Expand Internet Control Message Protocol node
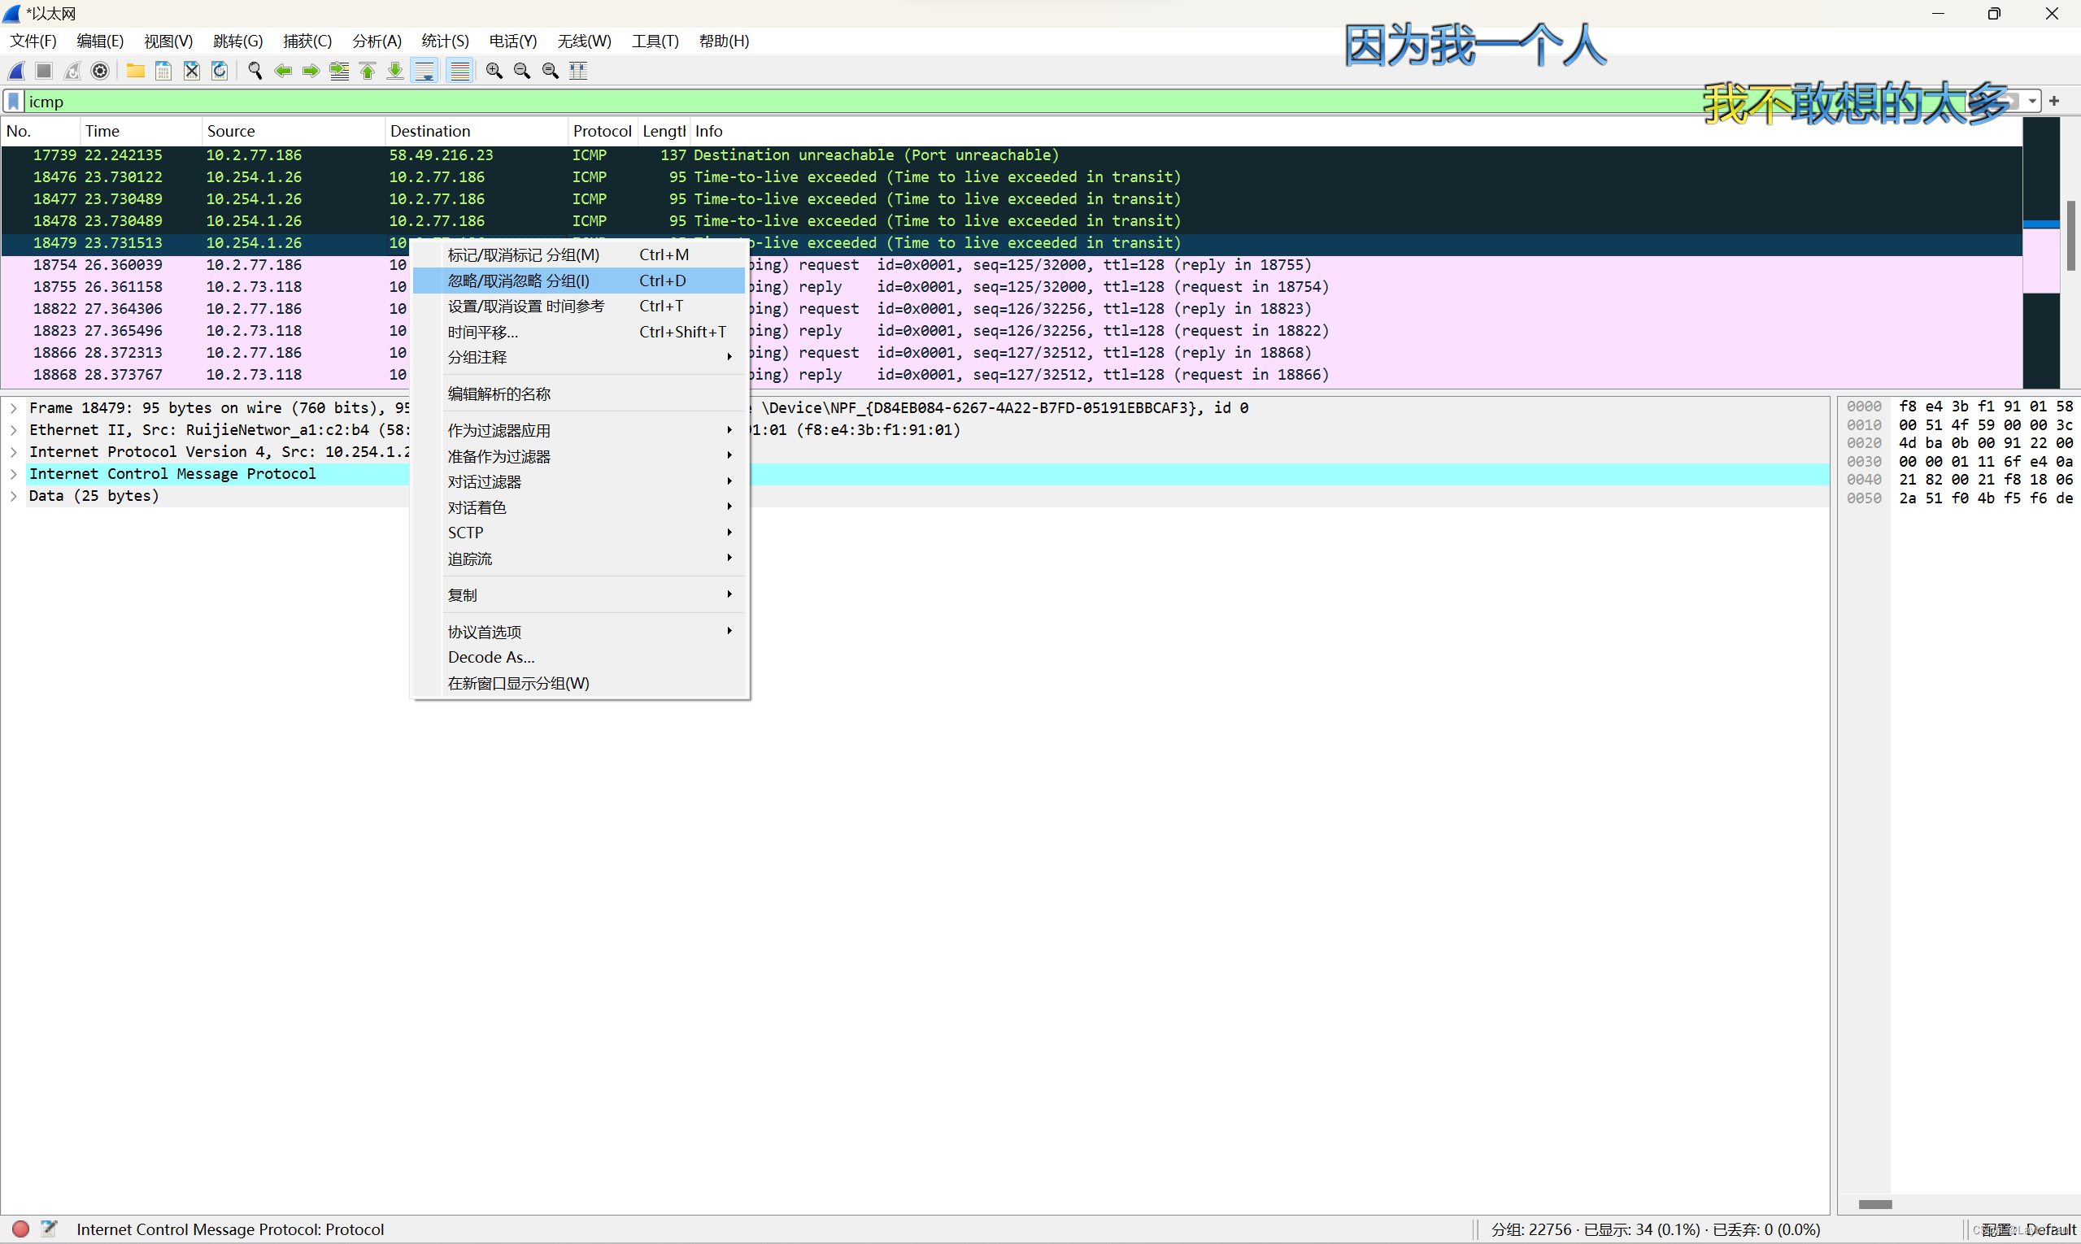Screen dimensions: 2081x1244 13,474
